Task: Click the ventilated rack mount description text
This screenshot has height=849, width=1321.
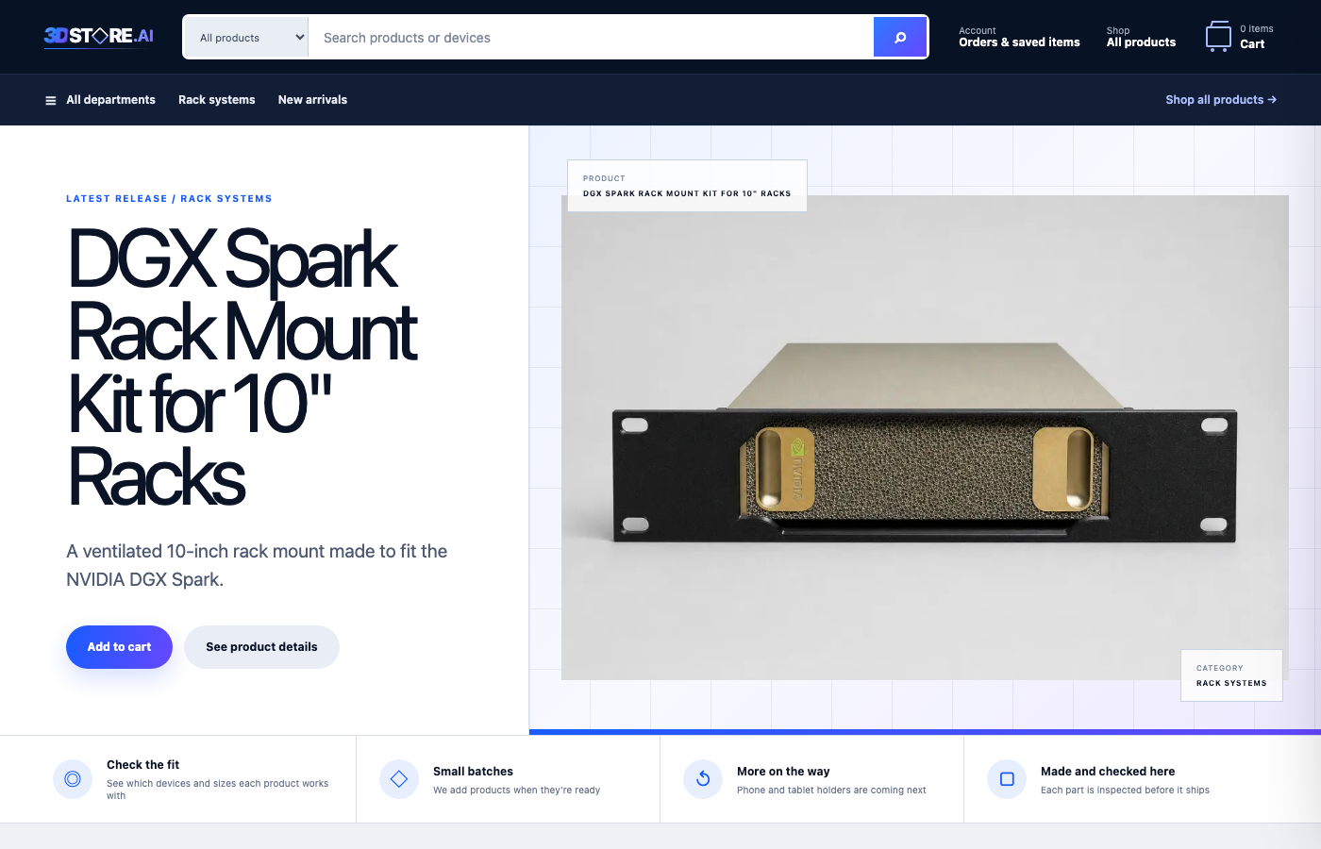Action: coord(257,565)
